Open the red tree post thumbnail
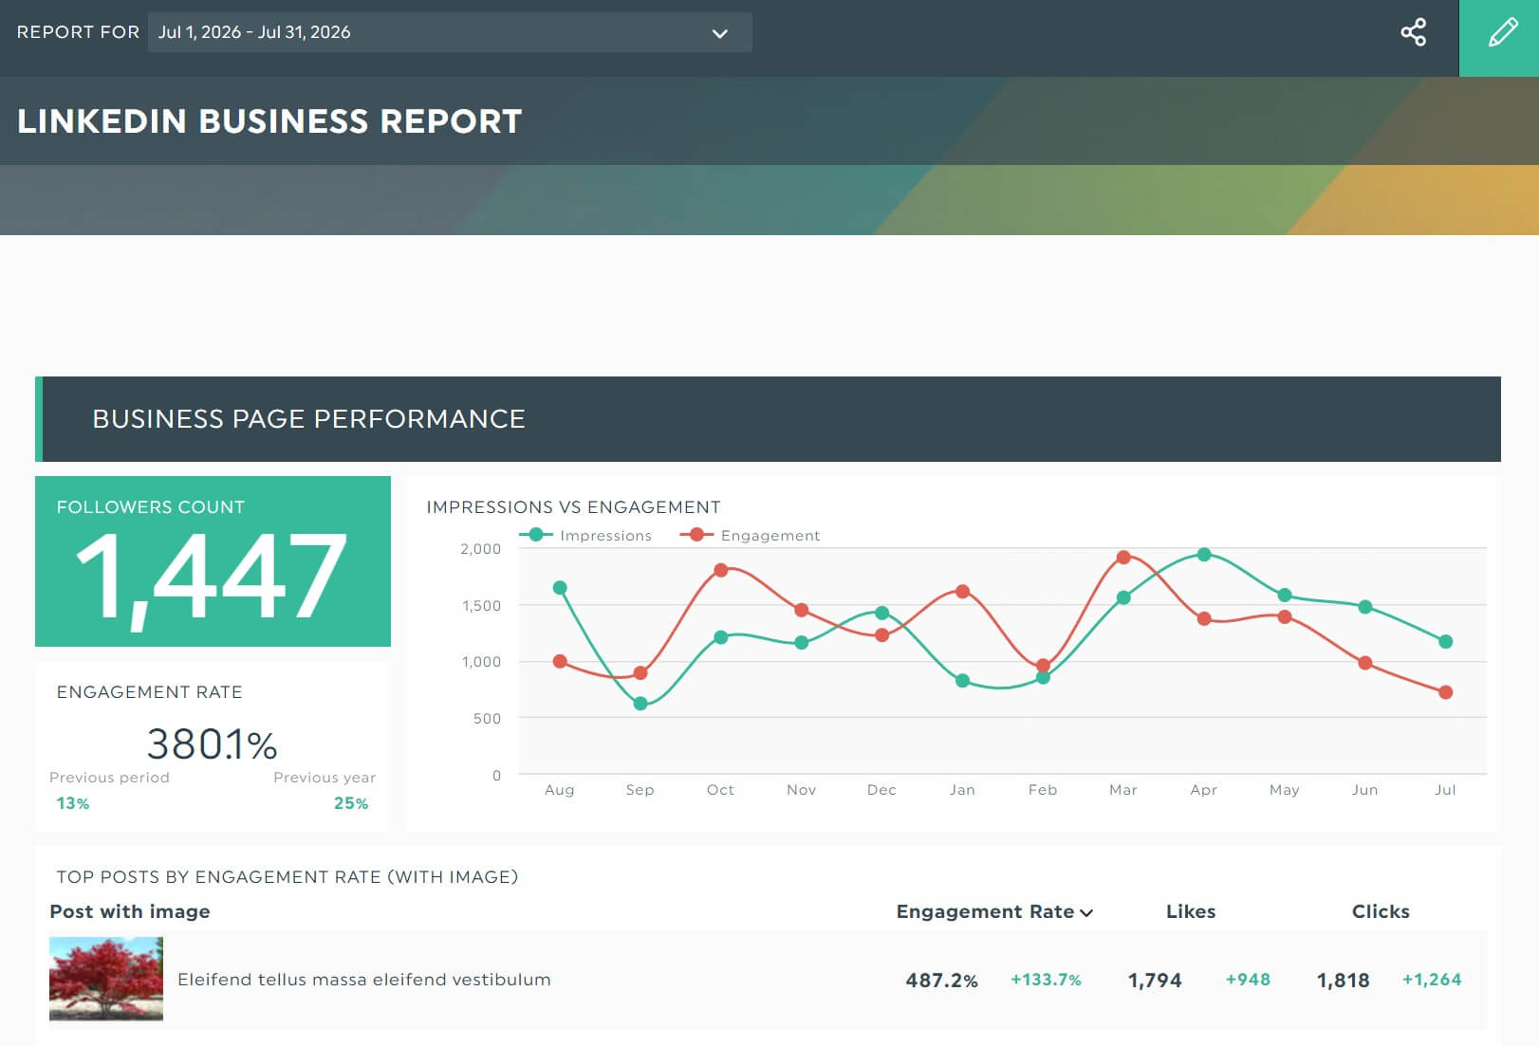 106,979
